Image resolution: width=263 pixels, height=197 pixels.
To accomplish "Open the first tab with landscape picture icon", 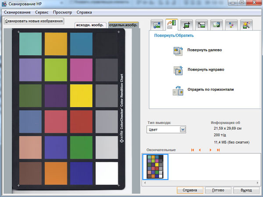I will click(157, 25).
